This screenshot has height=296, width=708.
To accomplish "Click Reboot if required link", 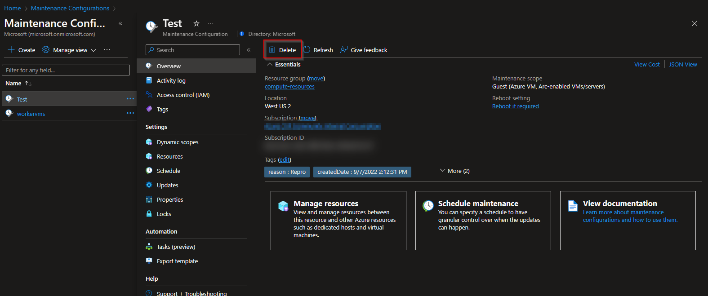I will coord(515,106).
